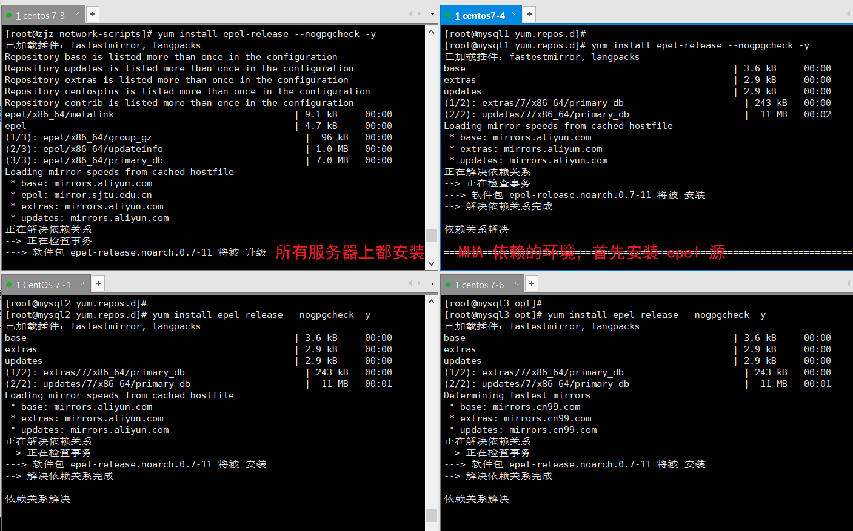The height and width of the screenshot is (531, 853).
Task: Switch to the centos7-4 session tab
Action: point(481,15)
